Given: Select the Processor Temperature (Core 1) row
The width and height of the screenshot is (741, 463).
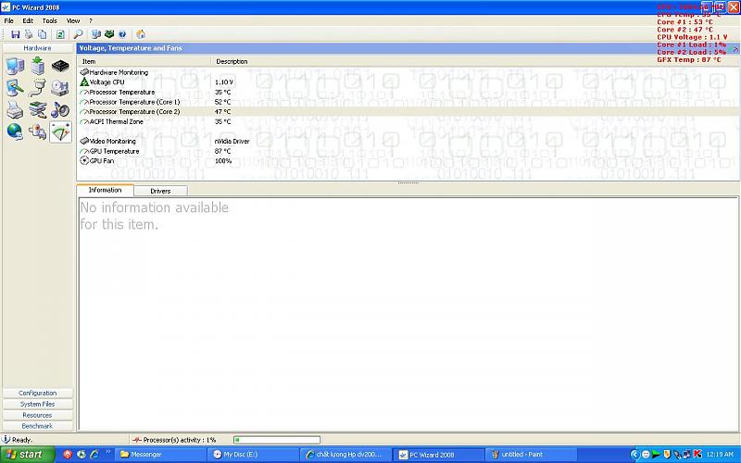Looking at the screenshot, I should coord(133,102).
